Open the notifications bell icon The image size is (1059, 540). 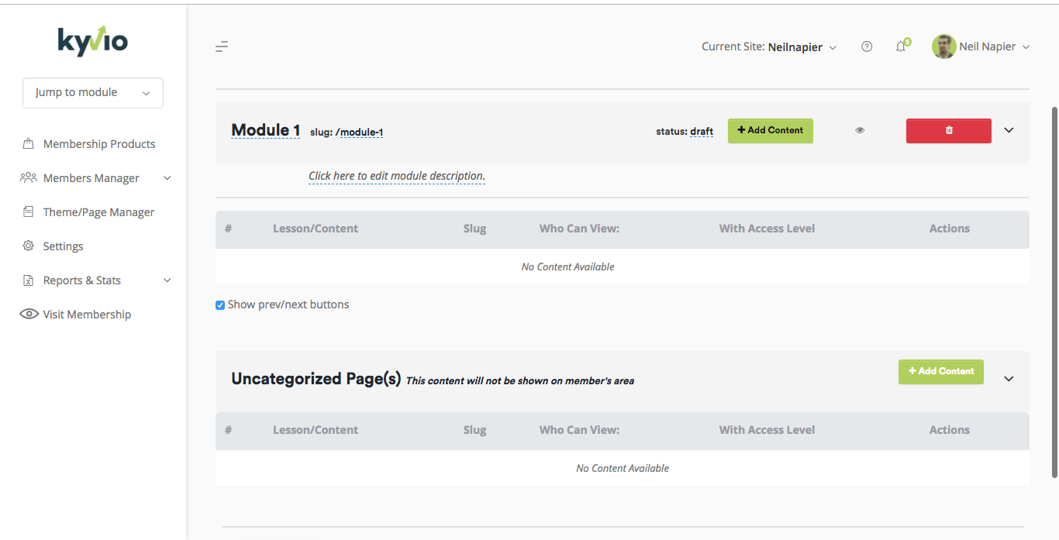[901, 46]
